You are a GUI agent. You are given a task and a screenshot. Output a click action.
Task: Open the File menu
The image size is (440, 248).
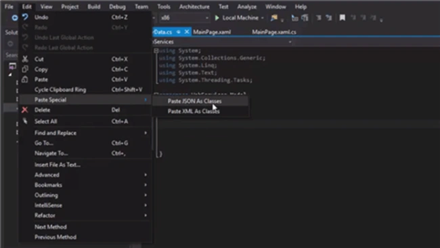[x=9, y=7]
